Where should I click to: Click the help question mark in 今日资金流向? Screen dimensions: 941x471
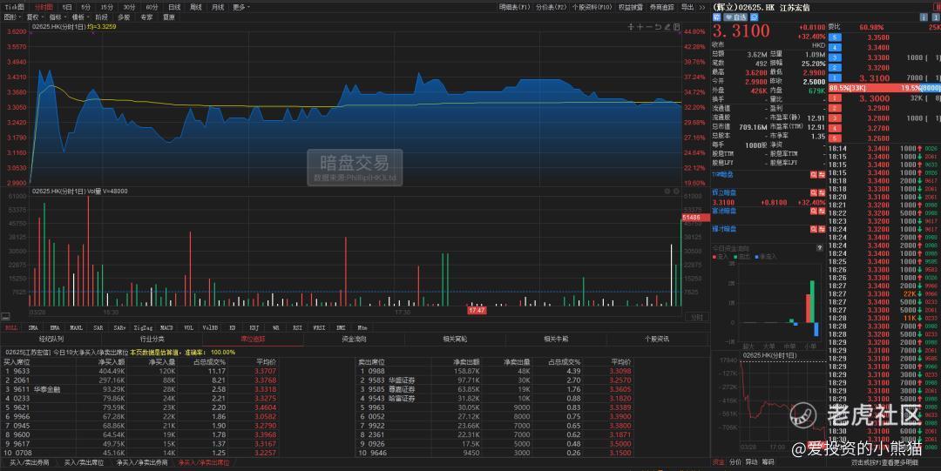tap(820, 248)
